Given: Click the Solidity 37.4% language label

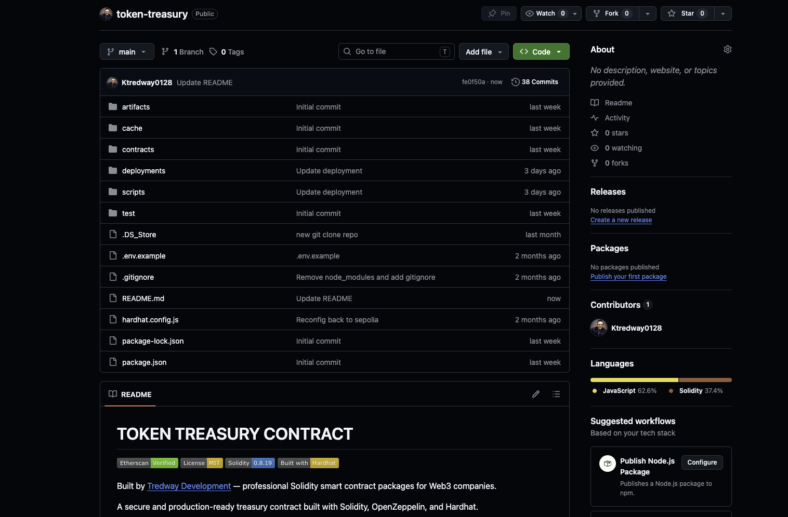Looking at the screenshot, I should pos(695,391).
